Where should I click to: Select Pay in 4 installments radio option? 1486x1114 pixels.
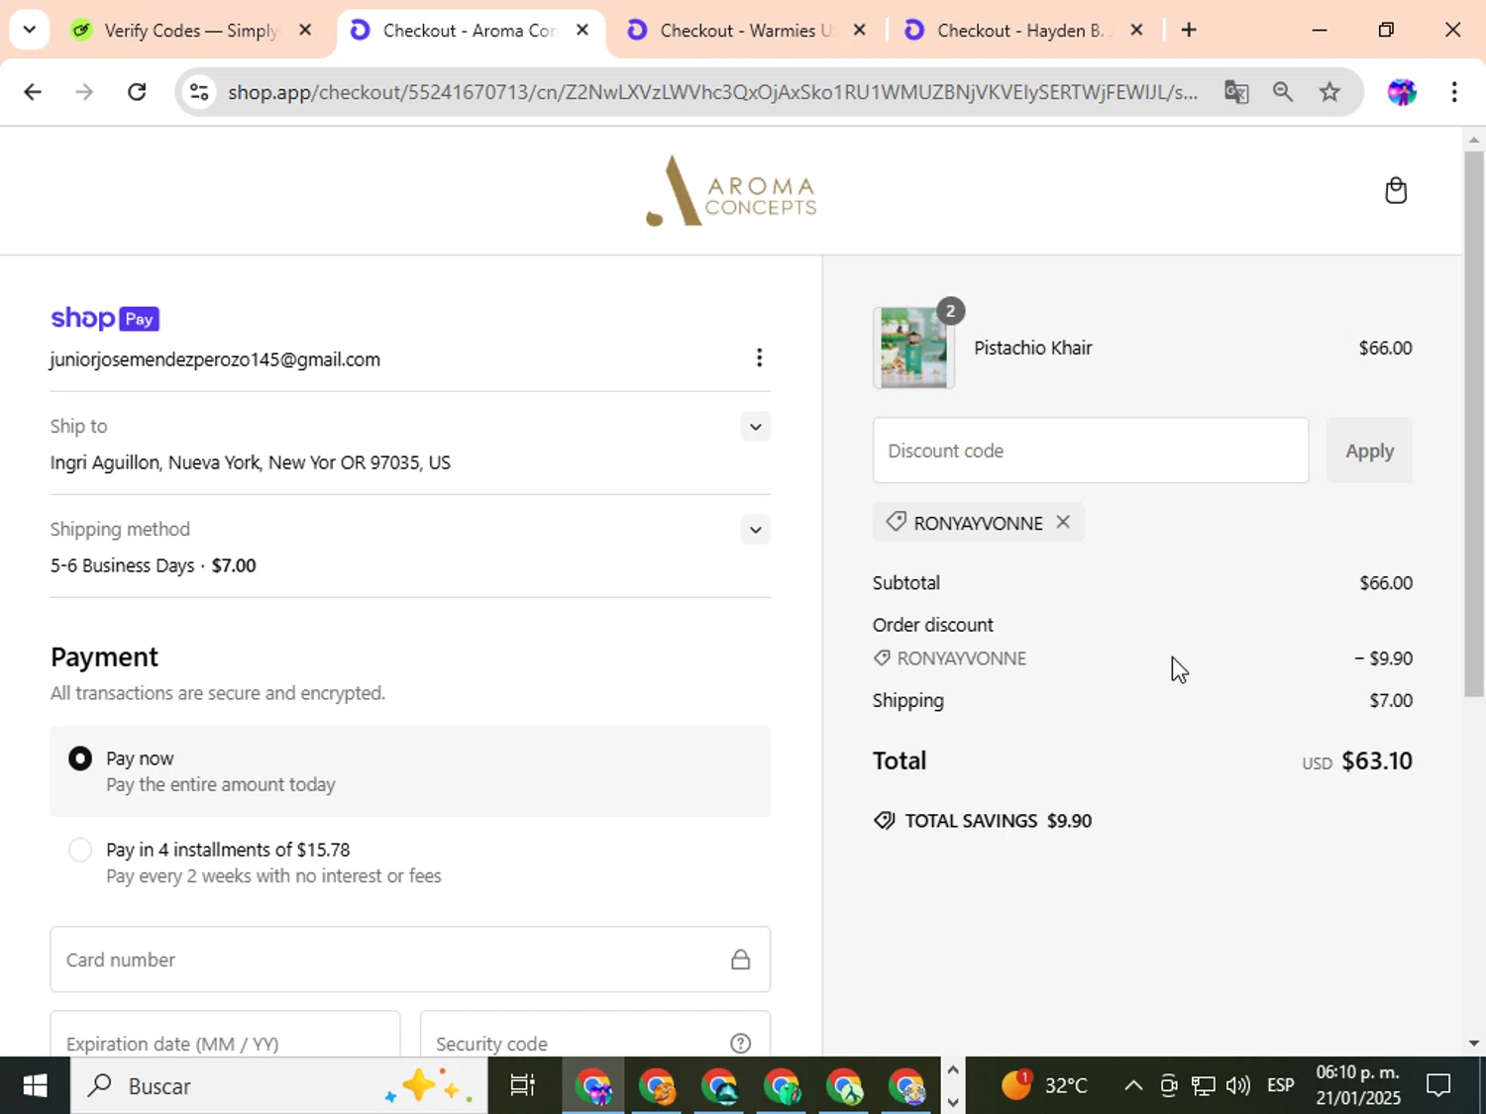click(x=80, y=850)
